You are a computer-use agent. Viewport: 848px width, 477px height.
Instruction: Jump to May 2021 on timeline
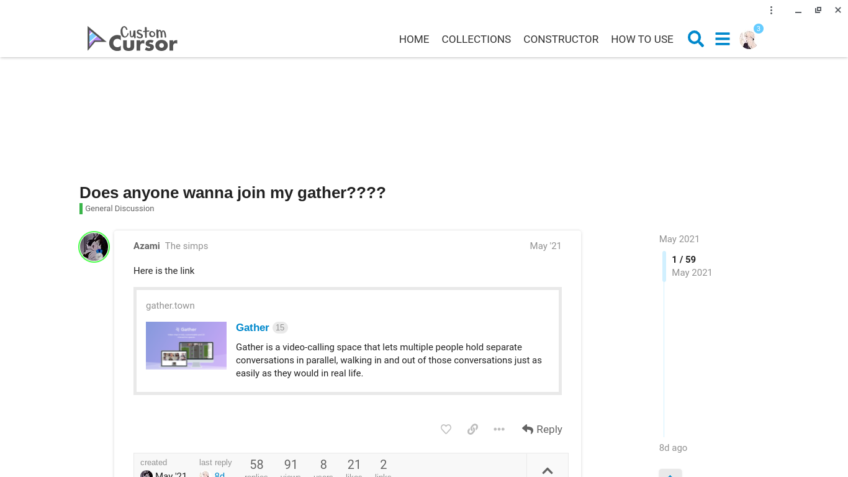coord(679,239)
